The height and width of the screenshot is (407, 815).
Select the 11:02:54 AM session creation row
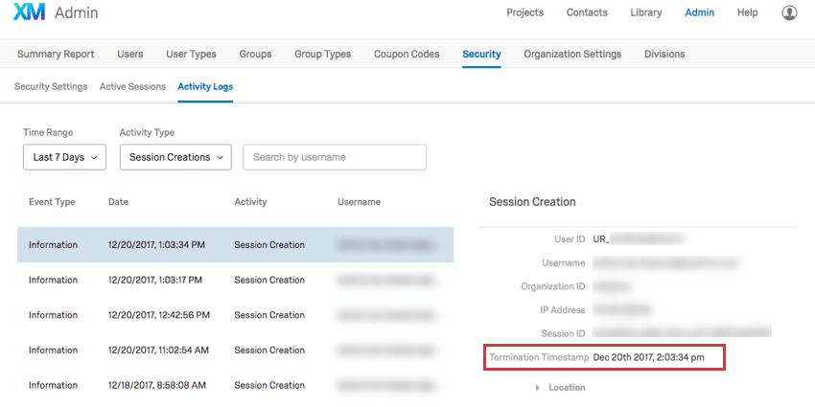pyautogui.click(x=235, y=350)
